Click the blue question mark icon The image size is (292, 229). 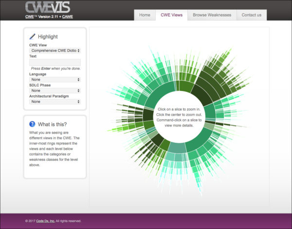pos(32,124)
